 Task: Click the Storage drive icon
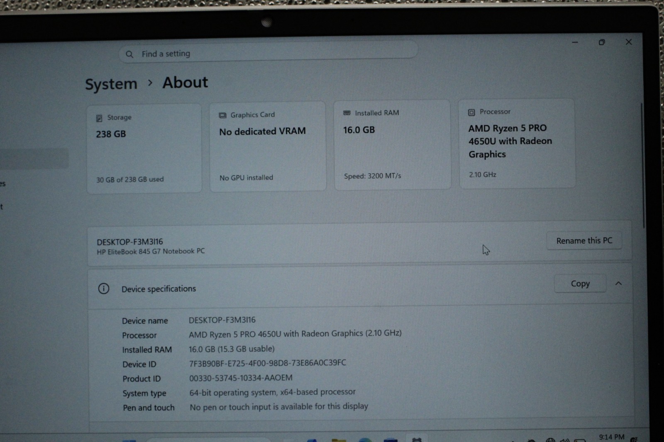(x=99, y=118)
